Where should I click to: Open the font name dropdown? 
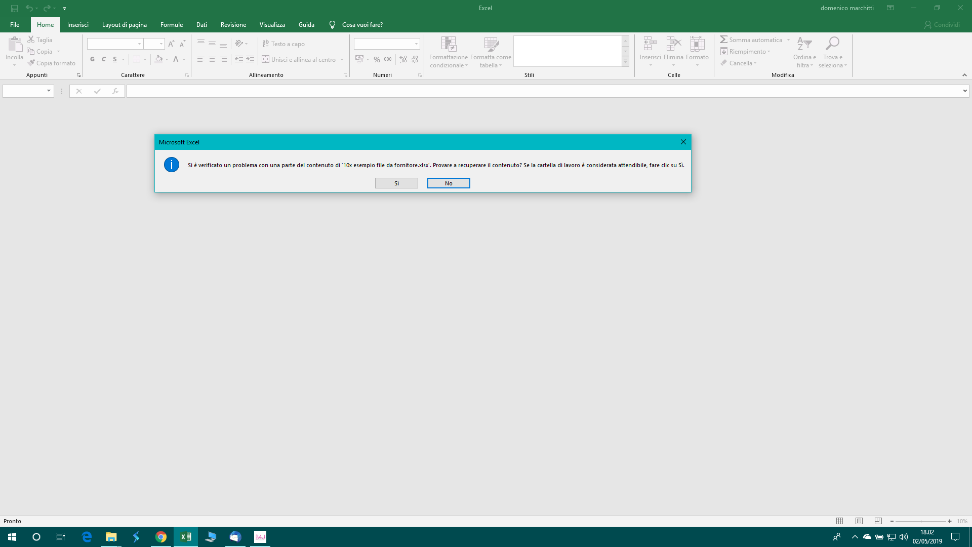tap(139, 44)
